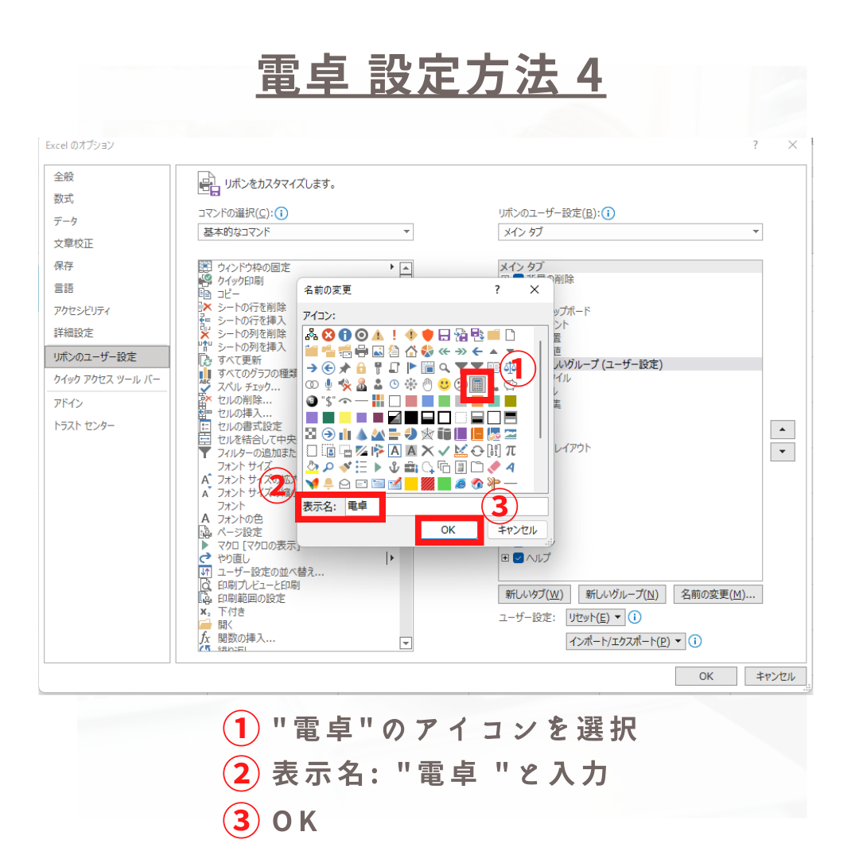Choose the pie chart icon
859x859 pixels.
click(428, 352)
